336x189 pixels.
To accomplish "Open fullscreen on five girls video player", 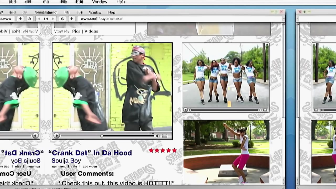I will pyautogui.click(x=265, y=110).
